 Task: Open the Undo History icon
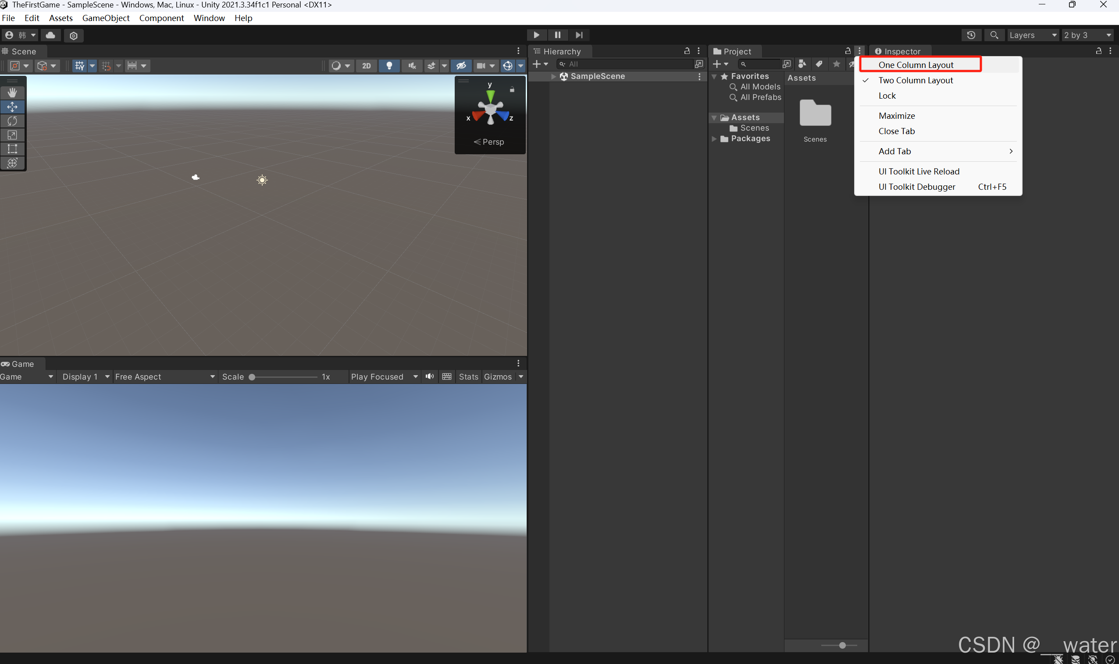point(971,35)
